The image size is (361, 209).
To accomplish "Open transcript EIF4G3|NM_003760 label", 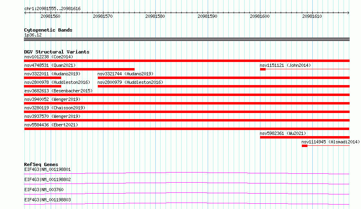I will click(x=44, y=190).
